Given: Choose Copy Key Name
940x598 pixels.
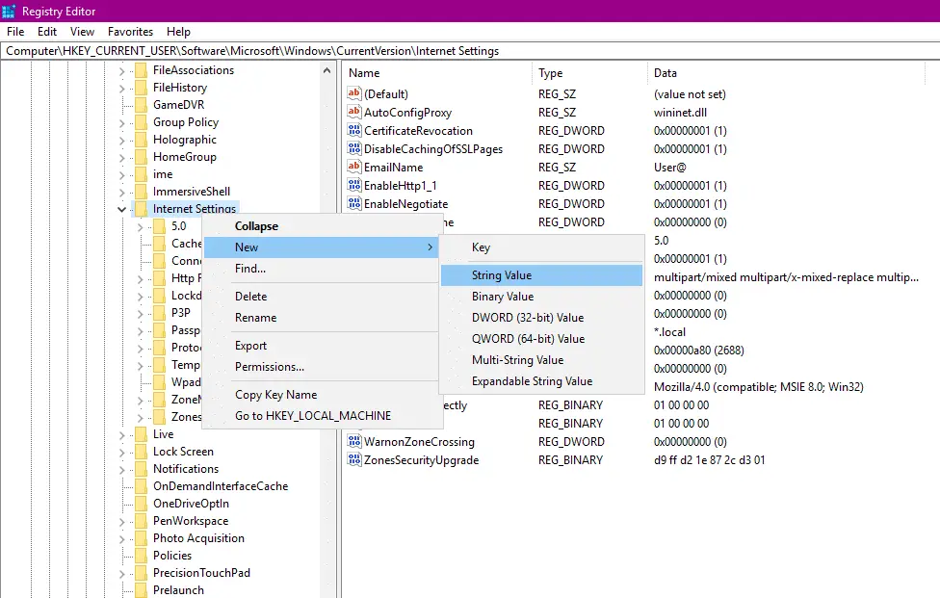Looking at the screenshot, I should pos(322,394).
